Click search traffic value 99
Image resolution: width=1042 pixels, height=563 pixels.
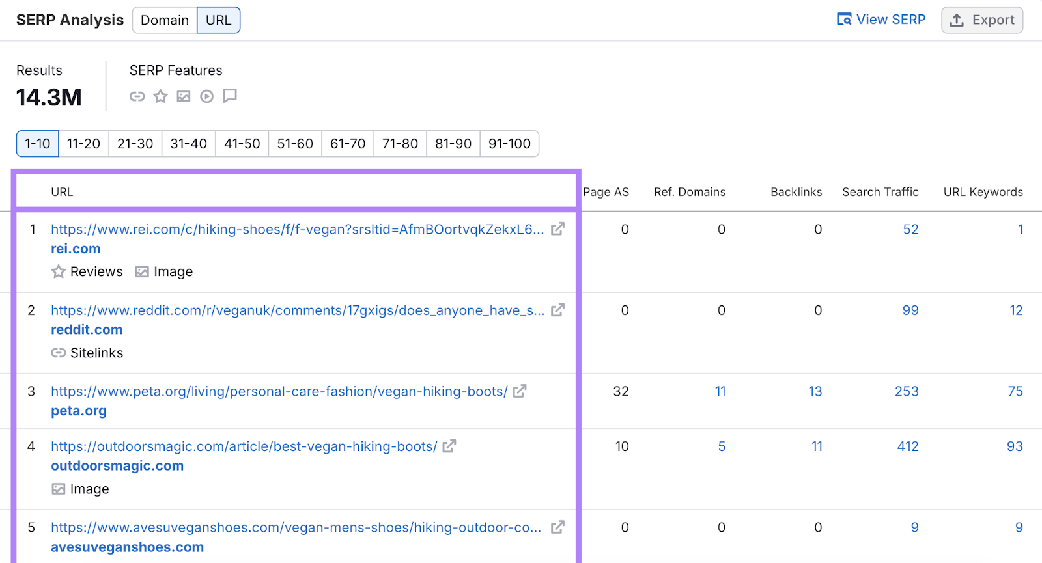point(910,310)
